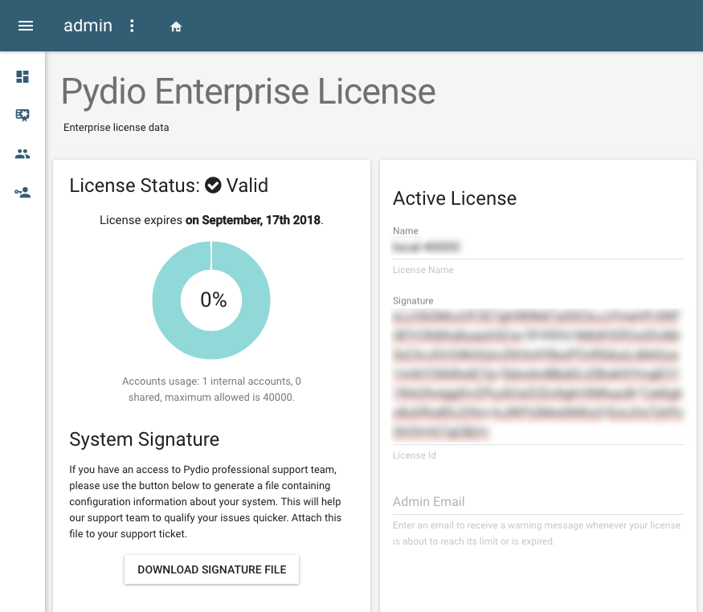Screen dimensions: 703x612
Task: Go to home via the house icon
Action: [176, 27]
